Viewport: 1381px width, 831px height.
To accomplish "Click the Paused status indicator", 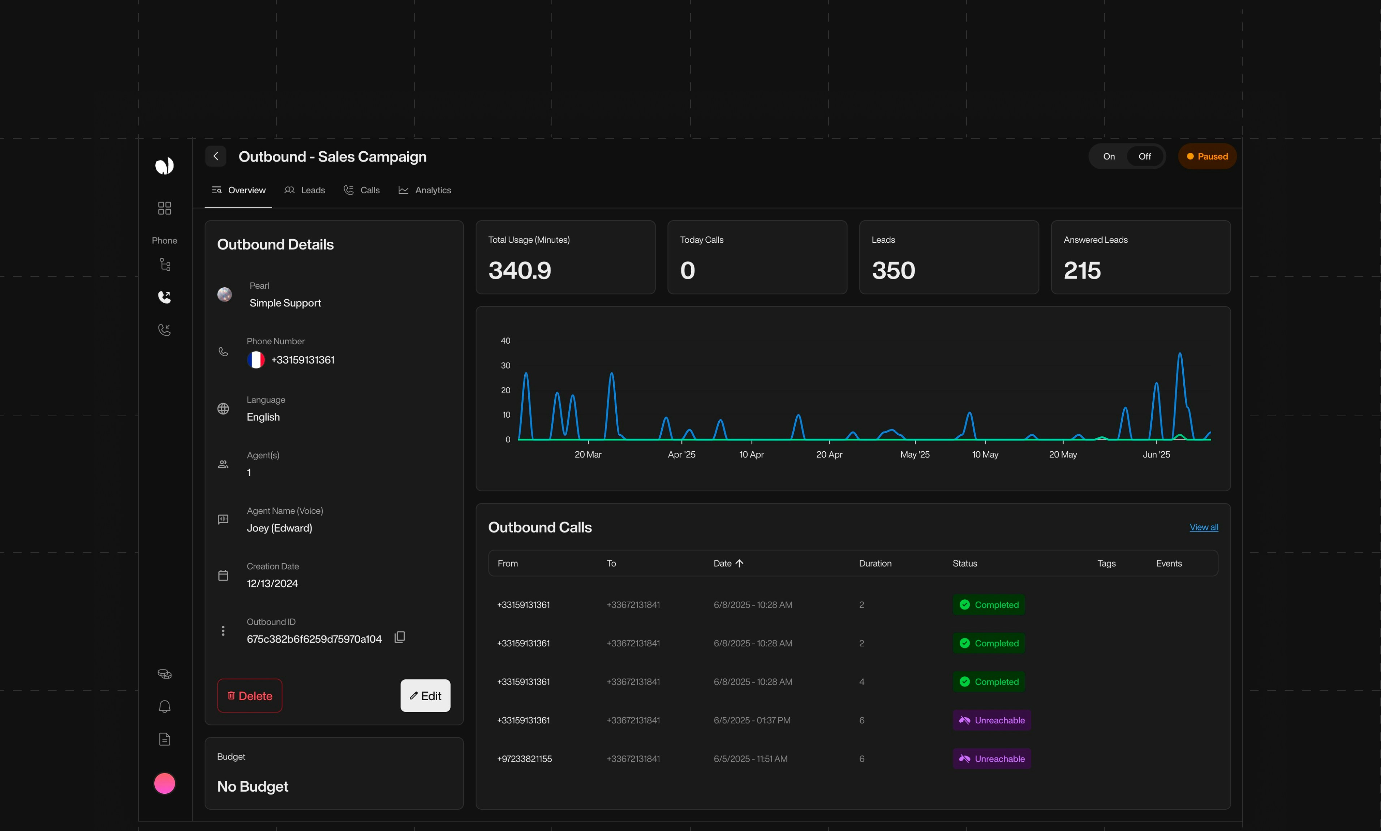I will tap(1206, 156).
